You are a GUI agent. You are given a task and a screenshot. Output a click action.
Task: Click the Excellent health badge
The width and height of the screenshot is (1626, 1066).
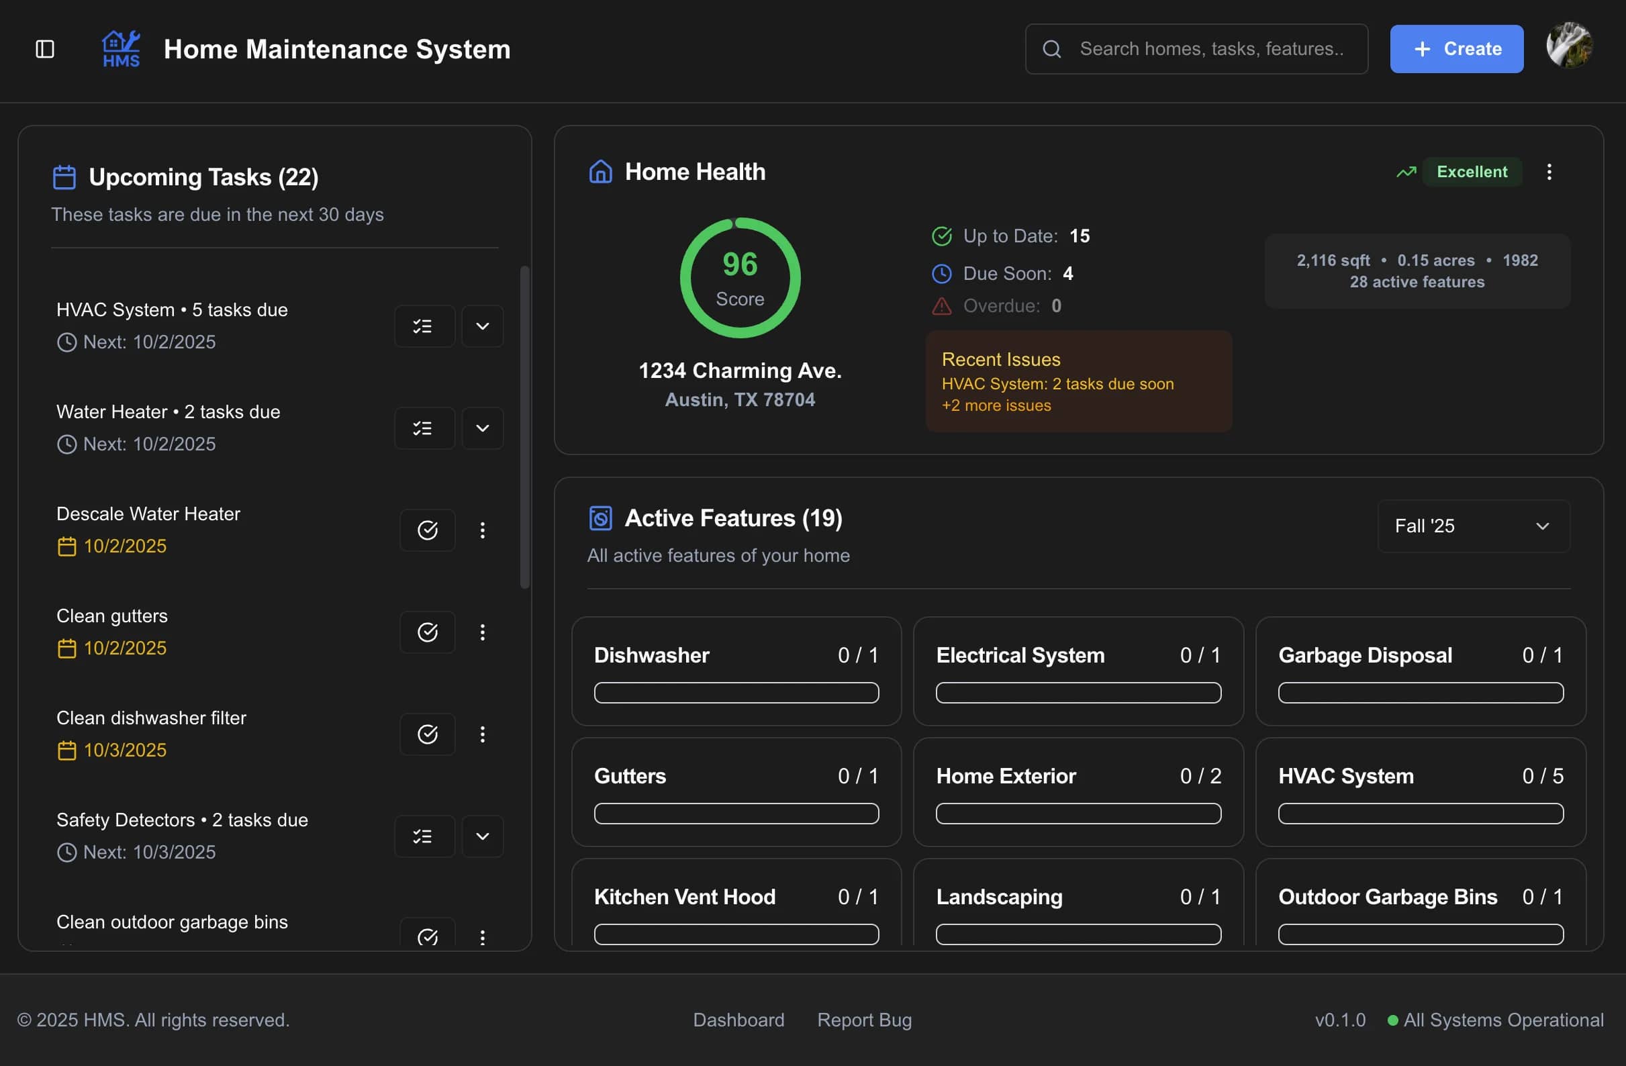pyautogui.click(x=1472, y=173)
